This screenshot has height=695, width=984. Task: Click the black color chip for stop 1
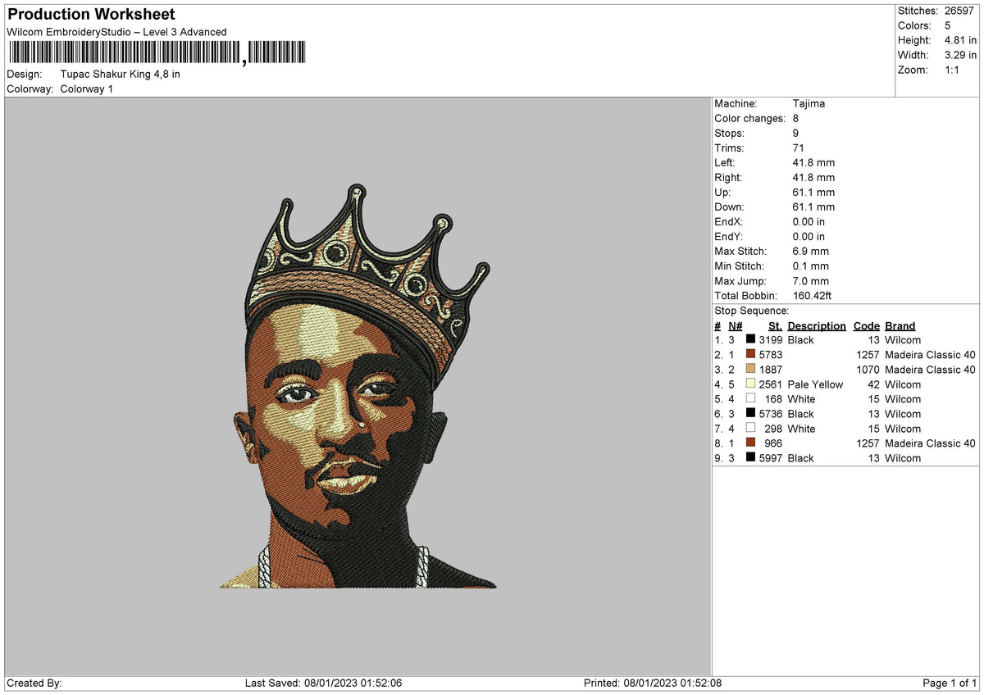750,339
